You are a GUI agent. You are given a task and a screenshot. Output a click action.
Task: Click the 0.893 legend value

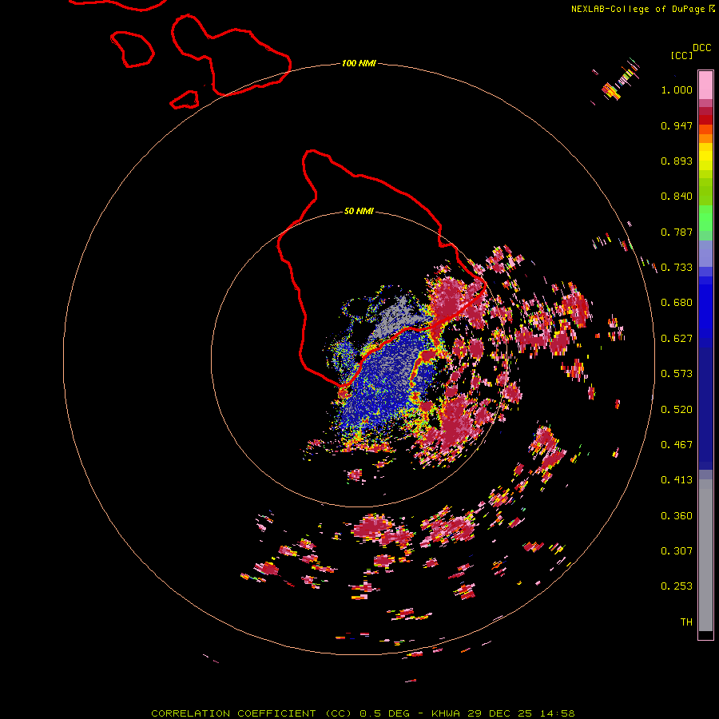(677, 161)
